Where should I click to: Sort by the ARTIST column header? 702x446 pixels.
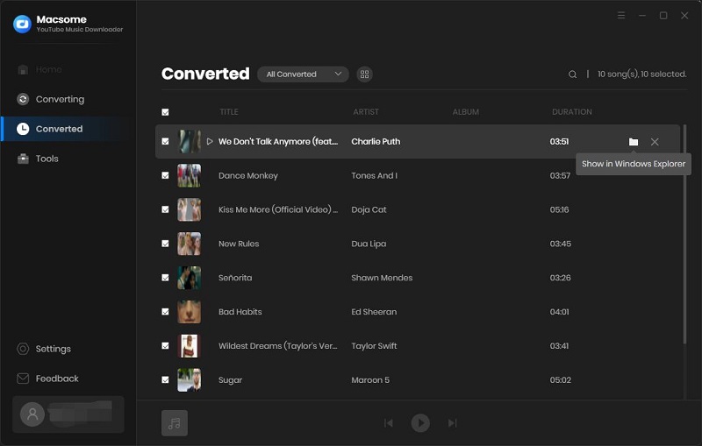366,112
